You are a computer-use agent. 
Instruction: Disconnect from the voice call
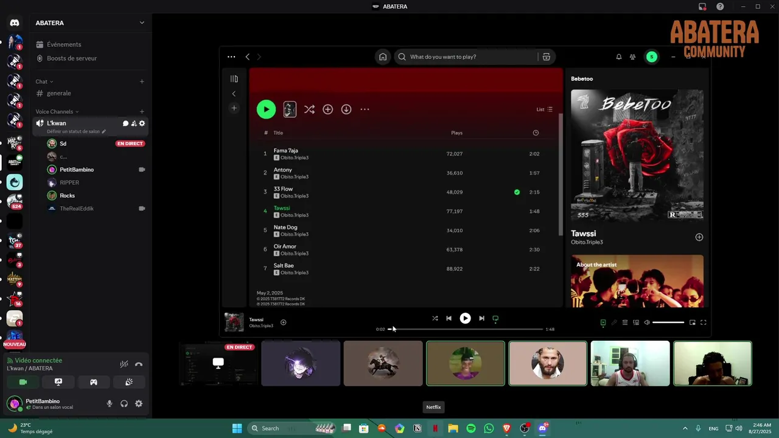[139, 364]
